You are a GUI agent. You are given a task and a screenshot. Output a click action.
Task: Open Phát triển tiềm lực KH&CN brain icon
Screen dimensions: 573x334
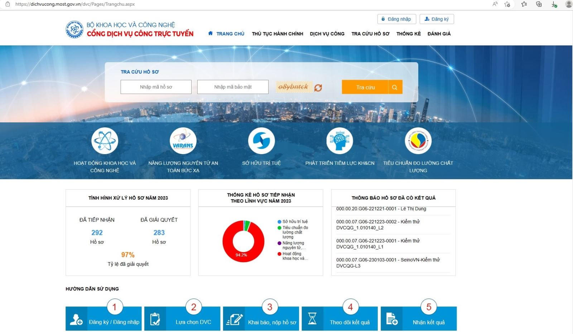click(x=340, y=141)
